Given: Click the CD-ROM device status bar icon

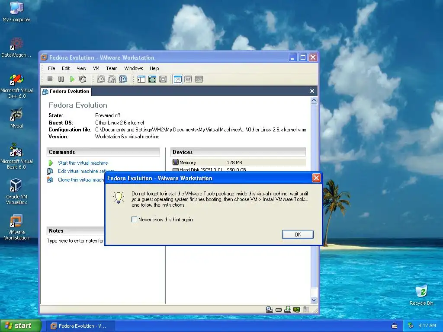Looking at the screenshot, I should (x=269, y=310).
